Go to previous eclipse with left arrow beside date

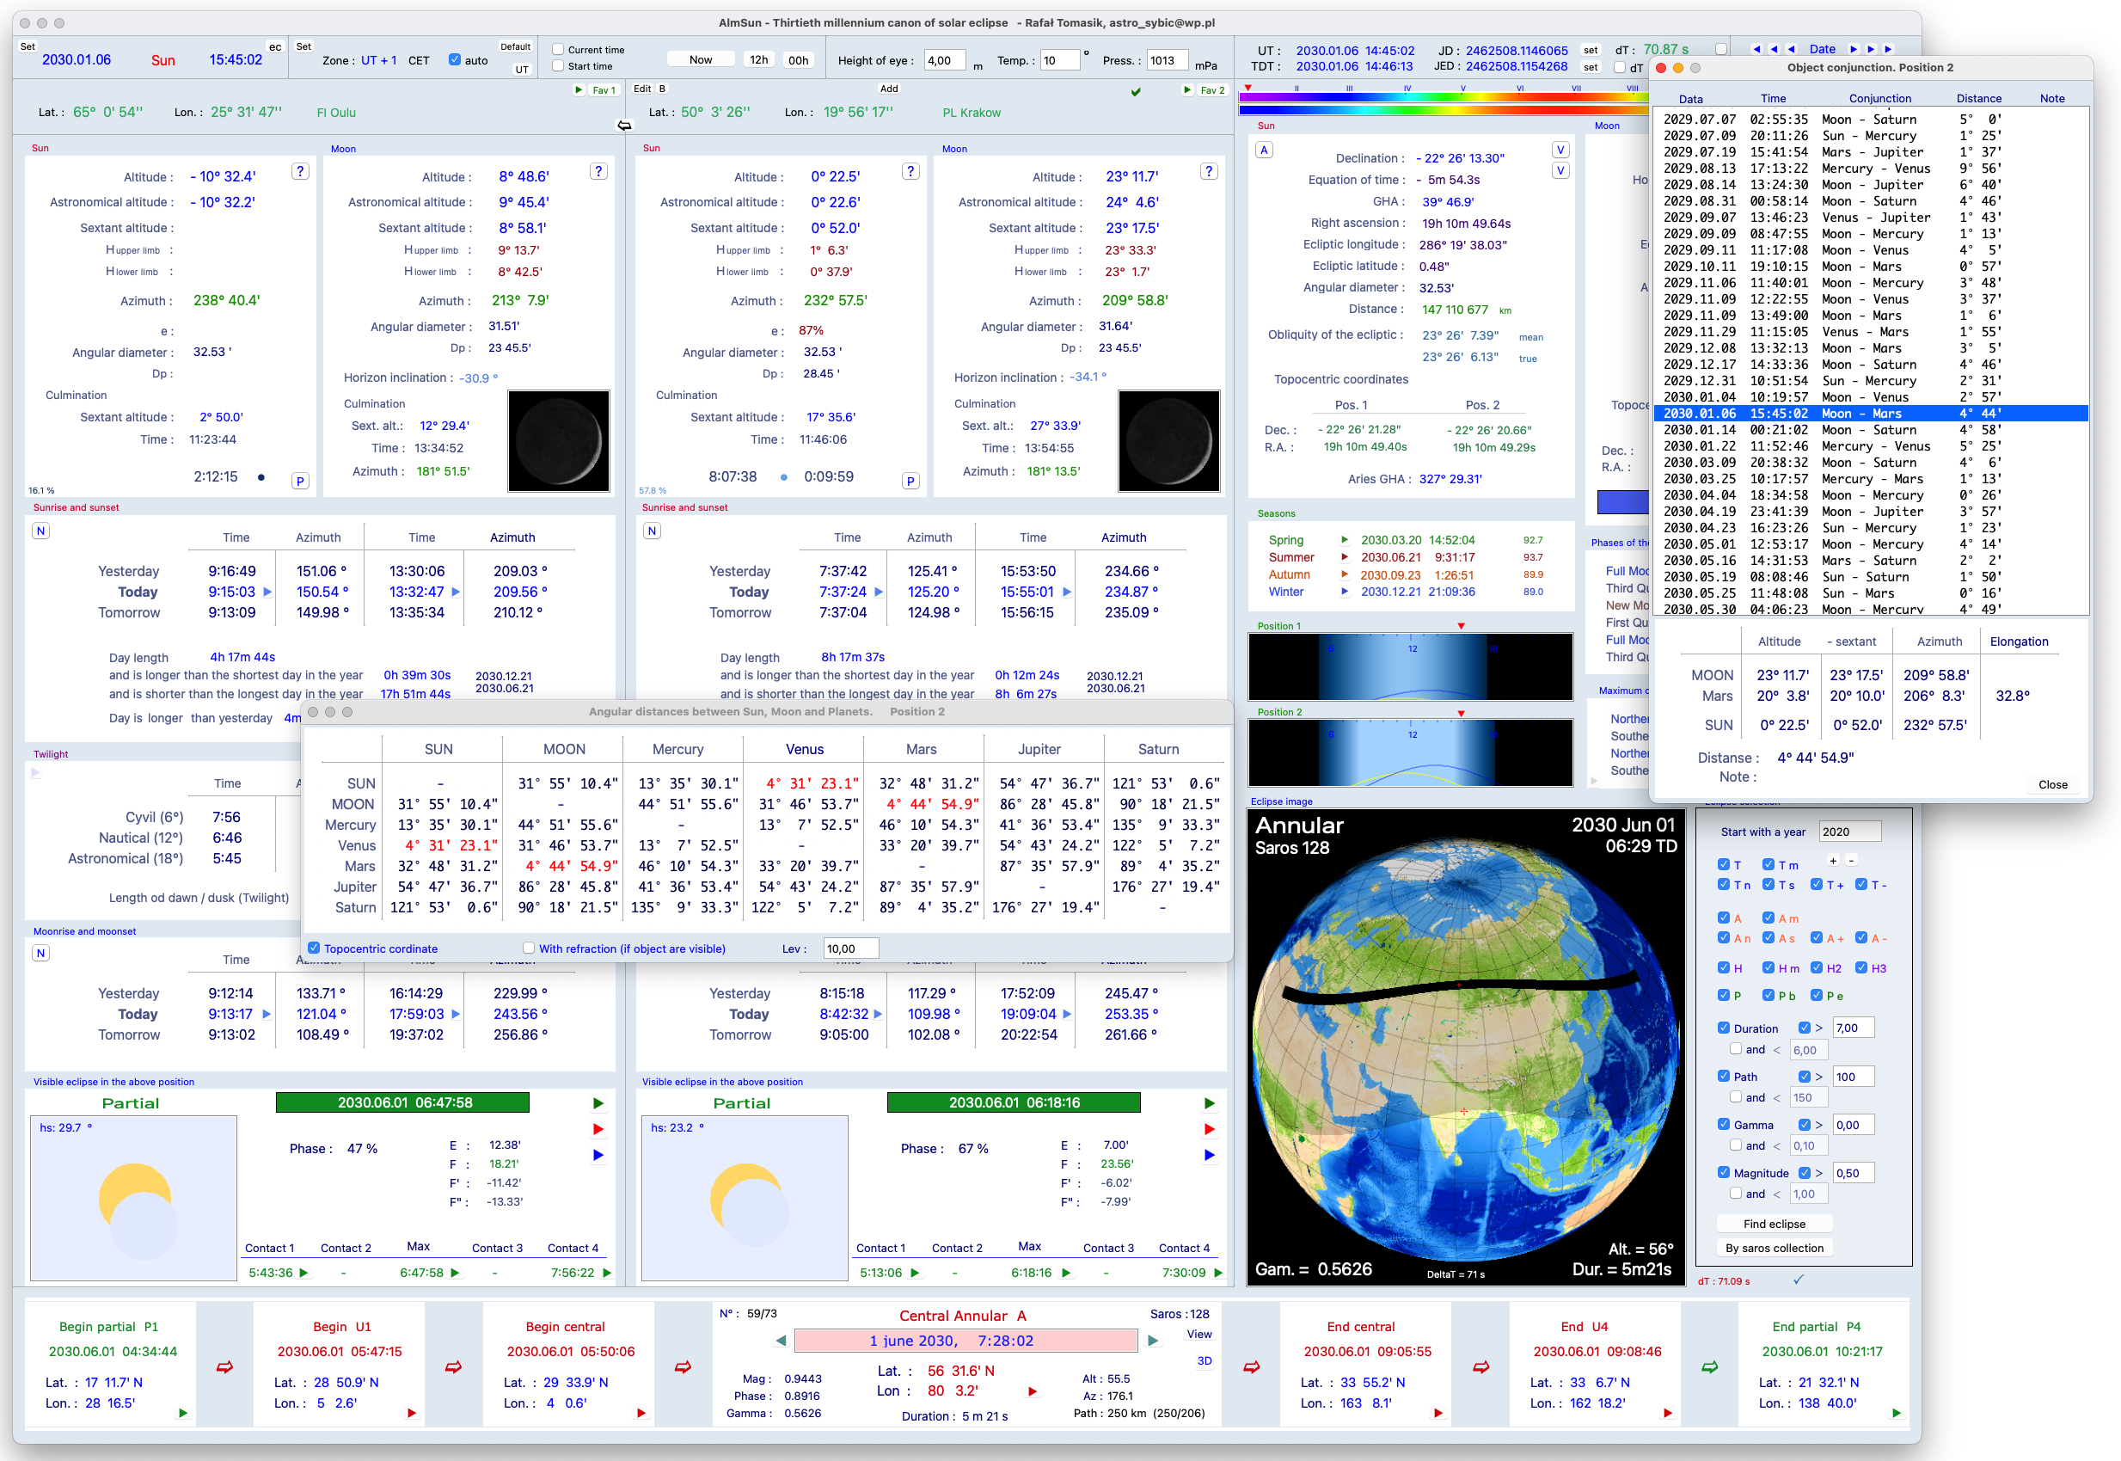coord(781,1340)
